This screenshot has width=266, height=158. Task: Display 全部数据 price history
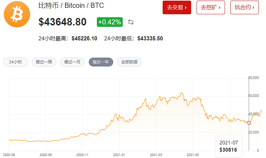[x=129, y=62]
